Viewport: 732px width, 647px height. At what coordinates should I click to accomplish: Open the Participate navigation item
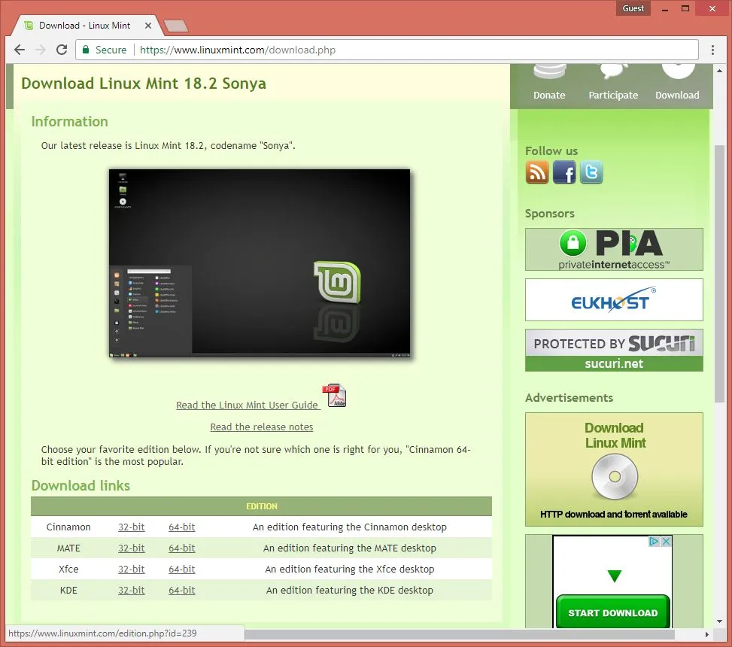tap(613, 82)
